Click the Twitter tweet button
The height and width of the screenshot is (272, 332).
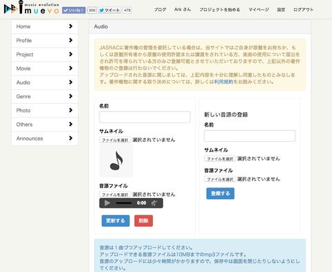(x=109, y=10)
